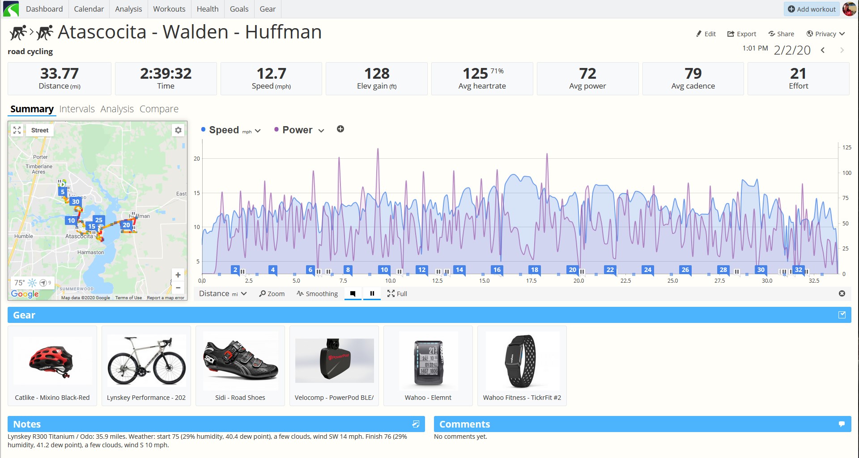Open the Health menu

pyautogui.click(x=208, y=9)
